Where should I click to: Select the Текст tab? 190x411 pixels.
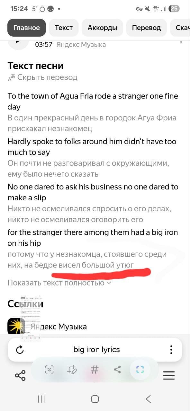point(64,28)
